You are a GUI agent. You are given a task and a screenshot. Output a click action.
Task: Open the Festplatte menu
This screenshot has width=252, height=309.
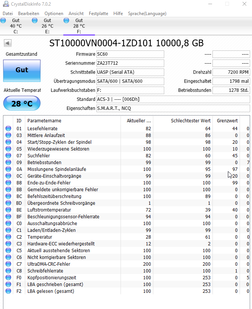pyautogui.click(x=98, y=14)
